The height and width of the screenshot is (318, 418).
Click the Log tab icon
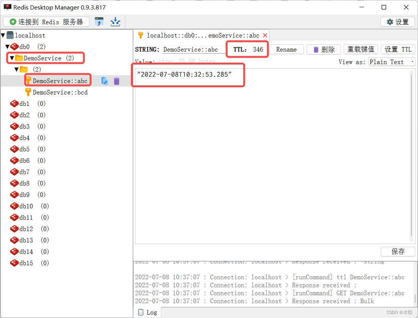click(140, 312)
